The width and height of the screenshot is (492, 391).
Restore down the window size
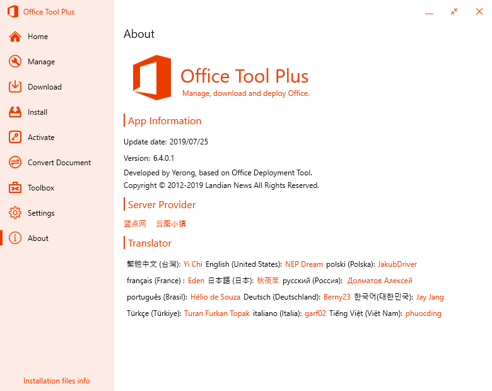(454, 11)
